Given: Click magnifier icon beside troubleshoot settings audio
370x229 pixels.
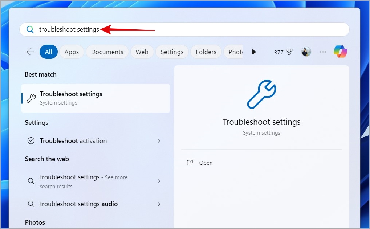Looking at the screenshot, I should click(x=31, y=204).
